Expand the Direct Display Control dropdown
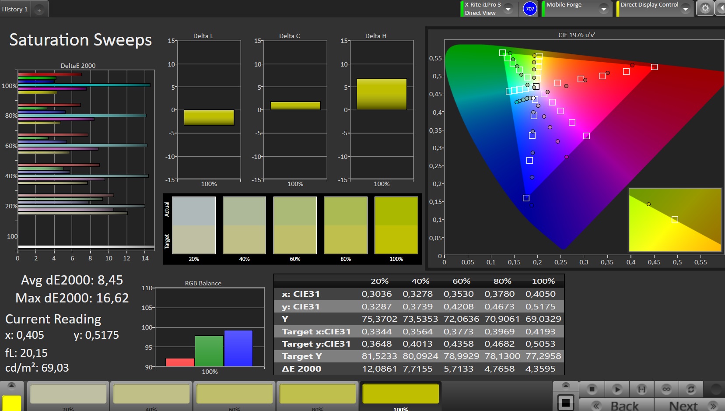Viewport: 725px width, 411px height. (x=686, y=9)
